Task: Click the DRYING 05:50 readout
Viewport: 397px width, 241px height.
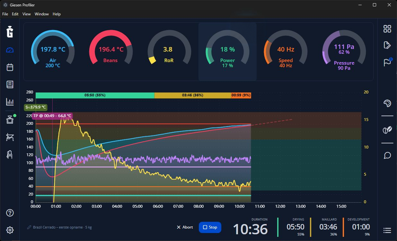Action: point(295,228)
